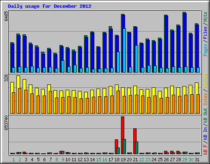Click the orange 'Sites' legend label

click(205, 99)
